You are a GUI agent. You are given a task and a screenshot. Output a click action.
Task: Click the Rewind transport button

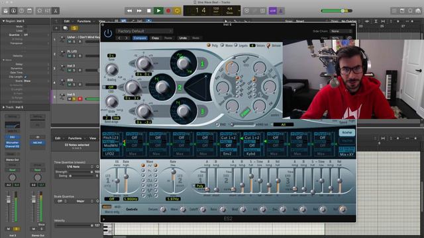(x=130, y=11)
